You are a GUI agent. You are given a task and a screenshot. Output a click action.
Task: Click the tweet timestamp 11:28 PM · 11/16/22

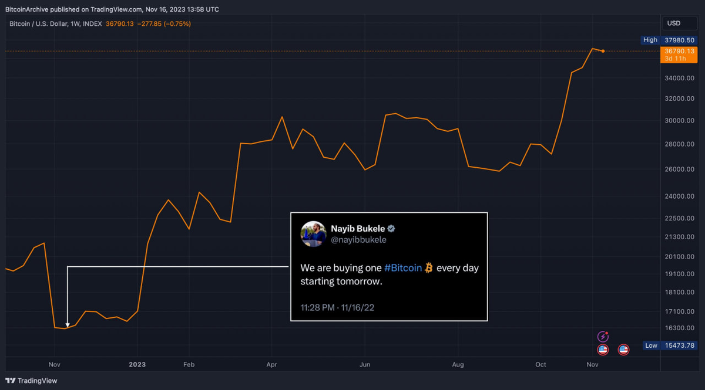(x=337, y=307)
